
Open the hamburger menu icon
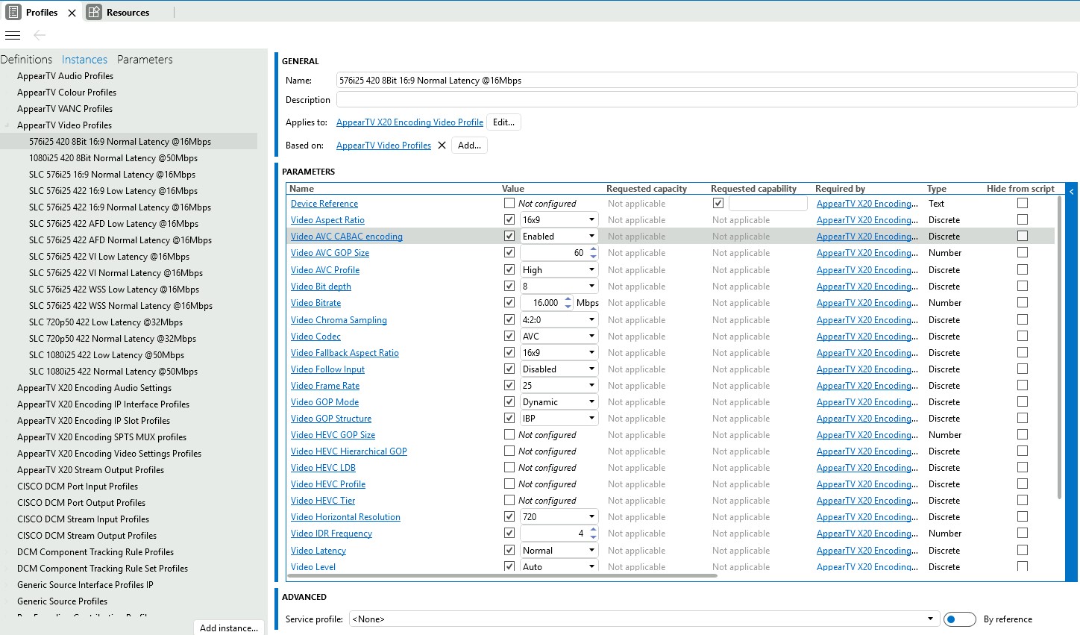[x=13, y=35]
